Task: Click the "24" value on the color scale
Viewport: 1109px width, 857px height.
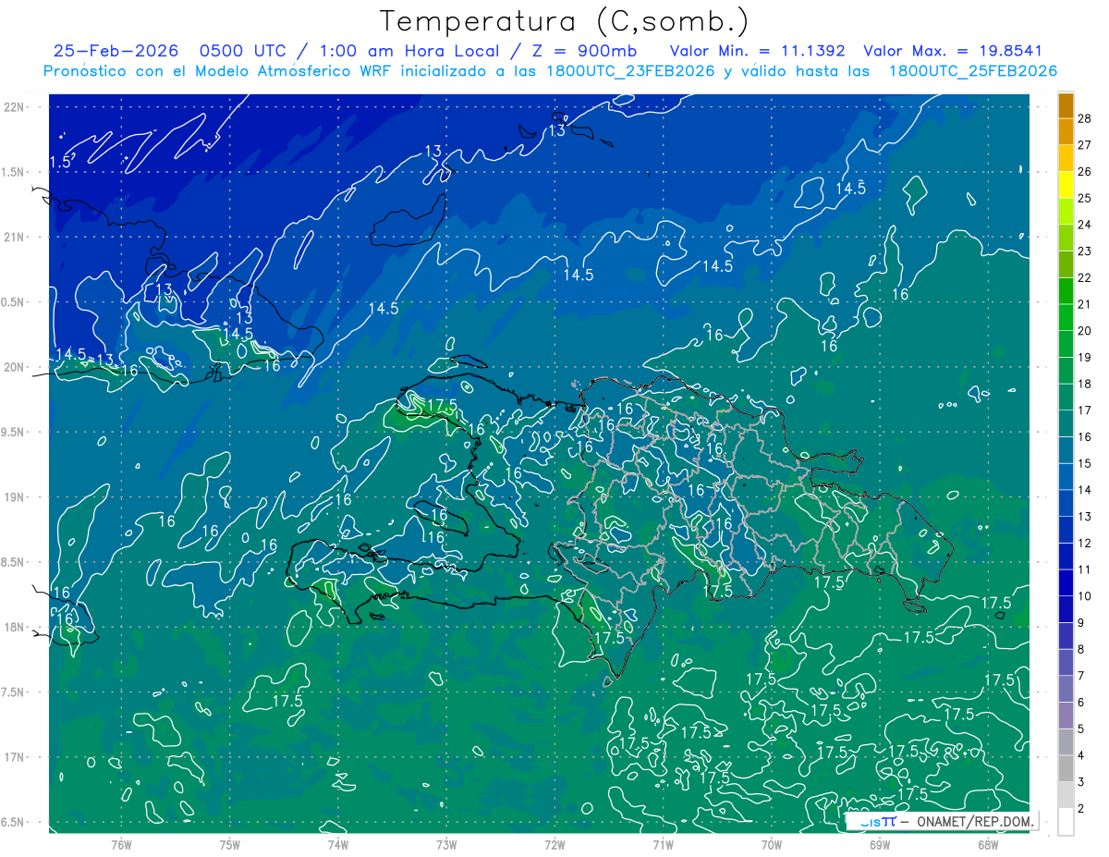Action: point(1085,225)
